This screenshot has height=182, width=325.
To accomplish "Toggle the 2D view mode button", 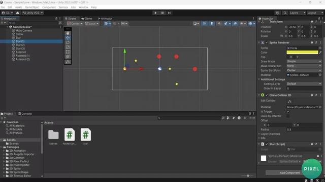I will [x=204, y=24].
